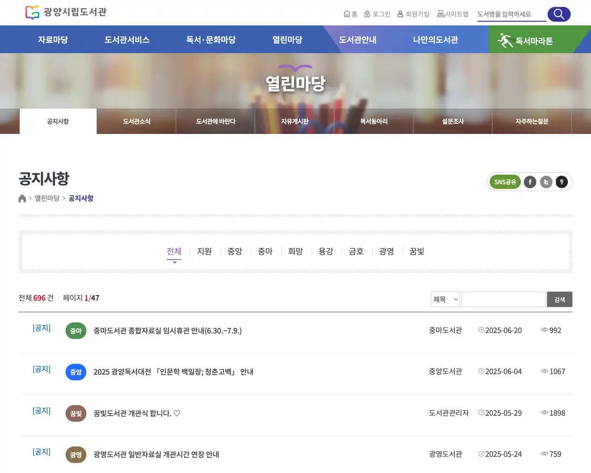Go to 홈 in the top utility links
Viewport: 591px width, 473px height.
[350, 14]
